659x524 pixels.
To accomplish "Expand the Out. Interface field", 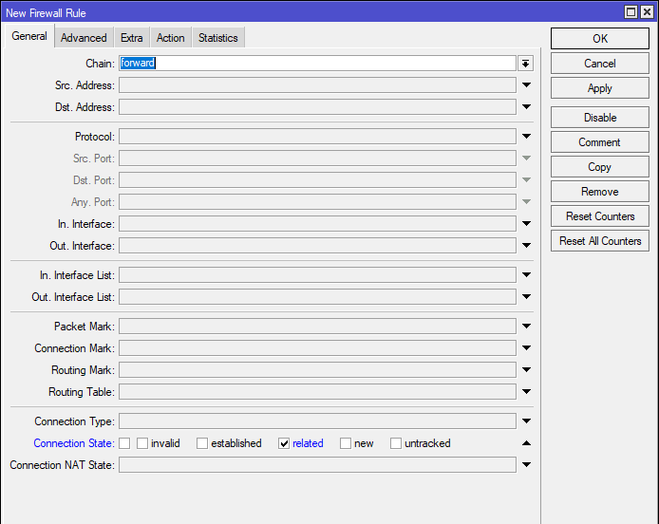I will [x=526, y=246].
